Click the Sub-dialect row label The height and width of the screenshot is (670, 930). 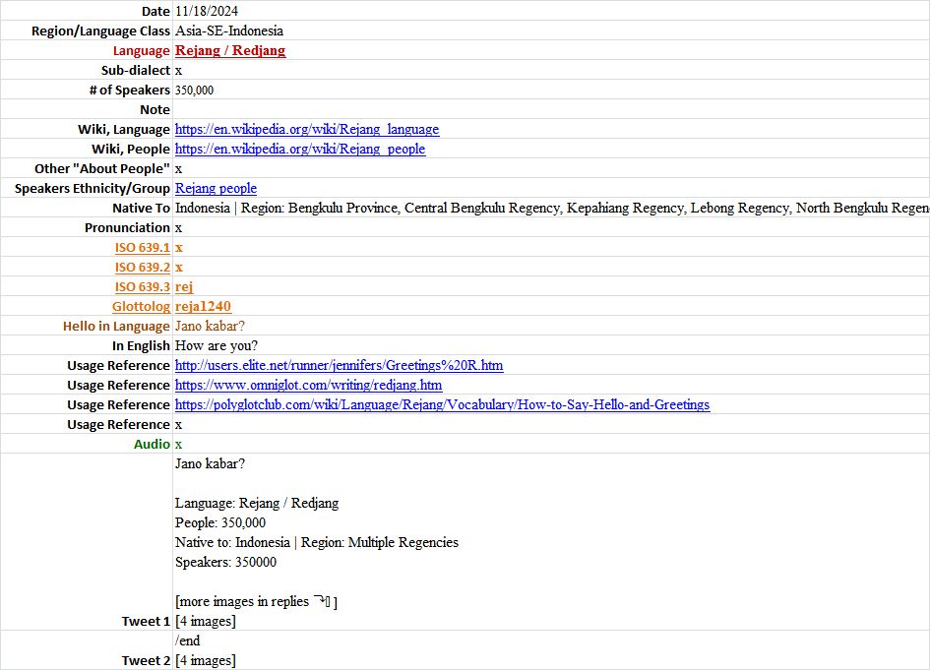[136, 70]
